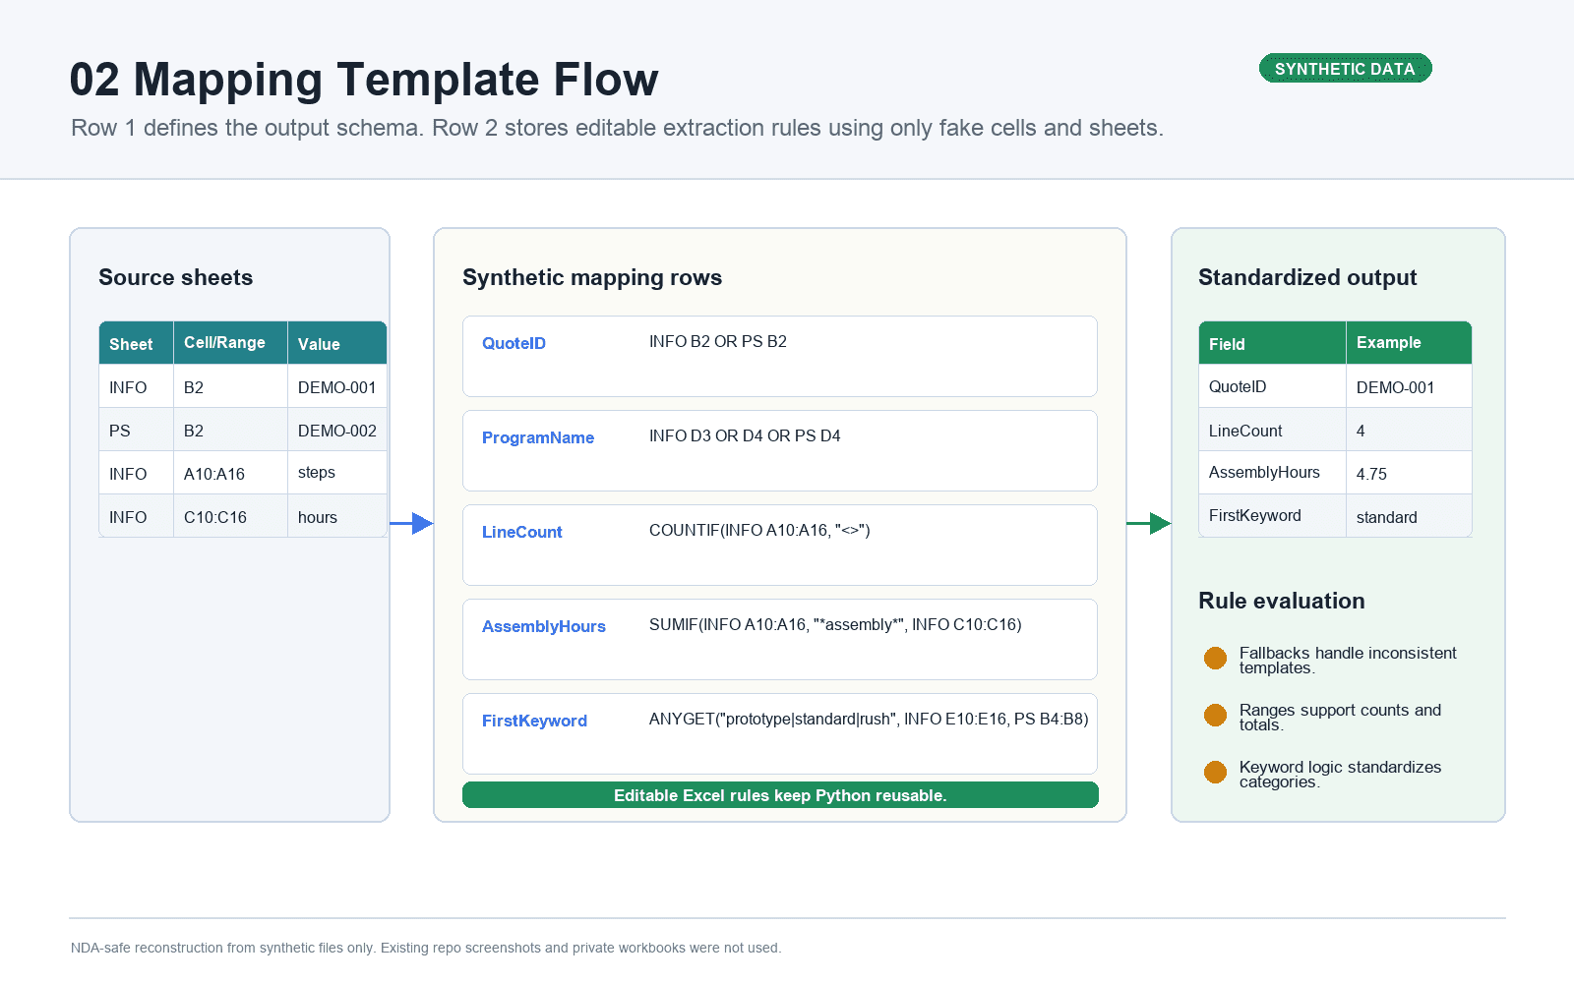The image size is (1574, 983).
Task: Click the Rule evaluation heading
Action: [x=1282, y=601]
